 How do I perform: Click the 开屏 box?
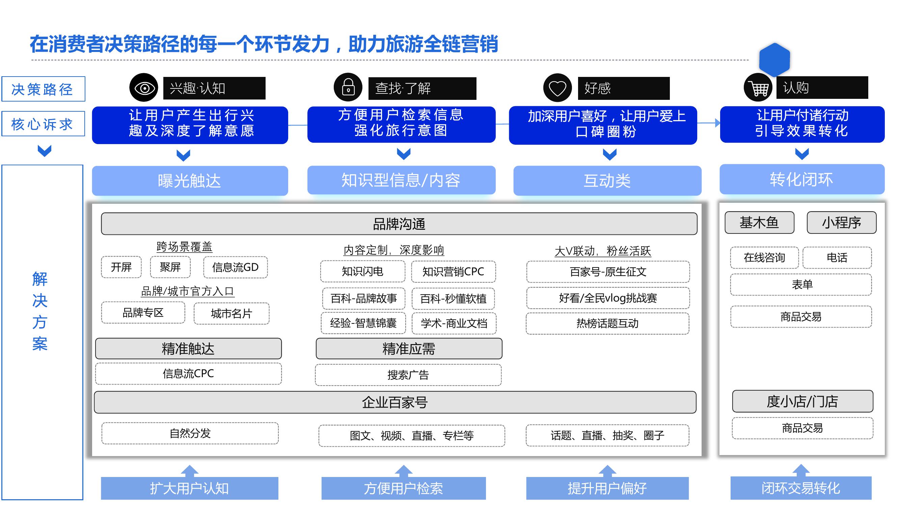pos(121,267)
